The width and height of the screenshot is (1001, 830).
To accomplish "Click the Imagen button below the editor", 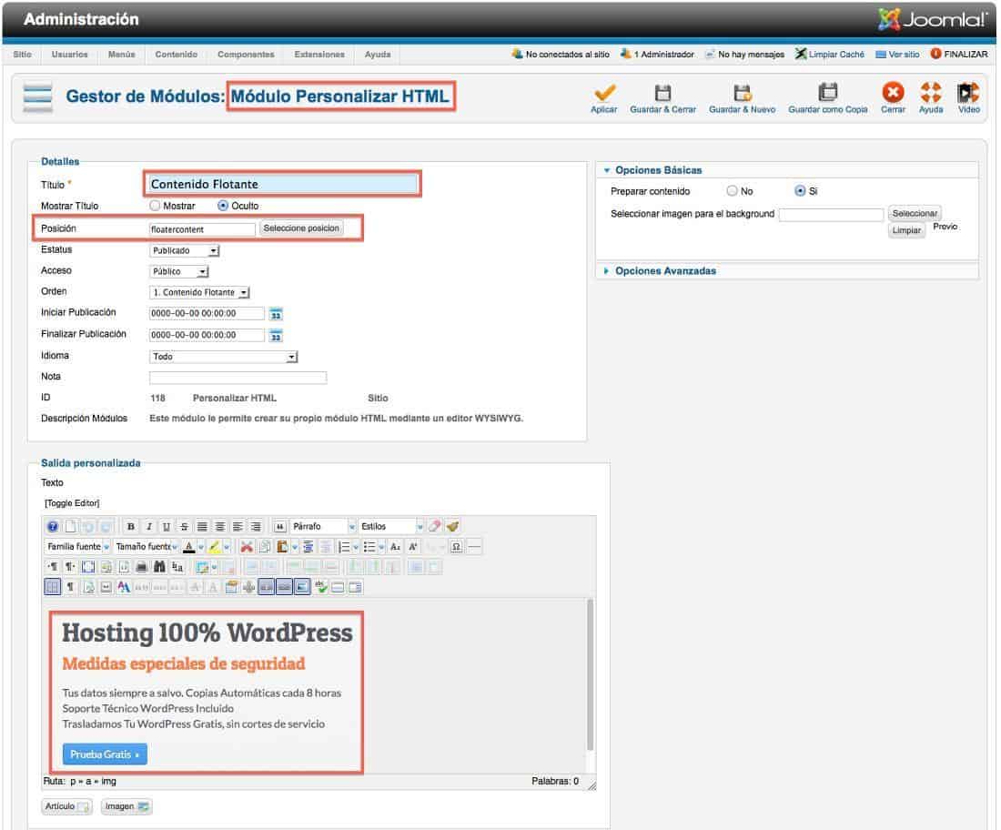I will pos(126,807).
